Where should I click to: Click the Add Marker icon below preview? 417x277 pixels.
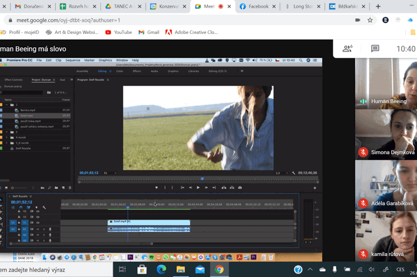(156, 188)
